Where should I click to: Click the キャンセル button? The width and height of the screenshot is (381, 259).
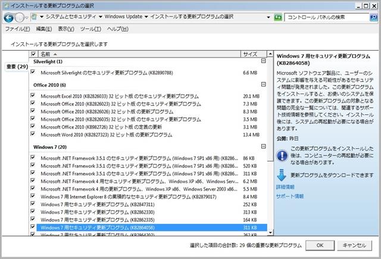pos(354,245)
